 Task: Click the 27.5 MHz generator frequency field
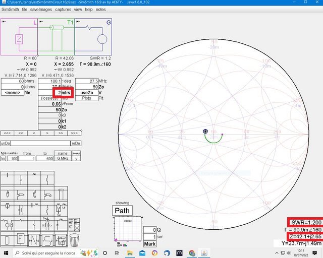pos(87,81)
